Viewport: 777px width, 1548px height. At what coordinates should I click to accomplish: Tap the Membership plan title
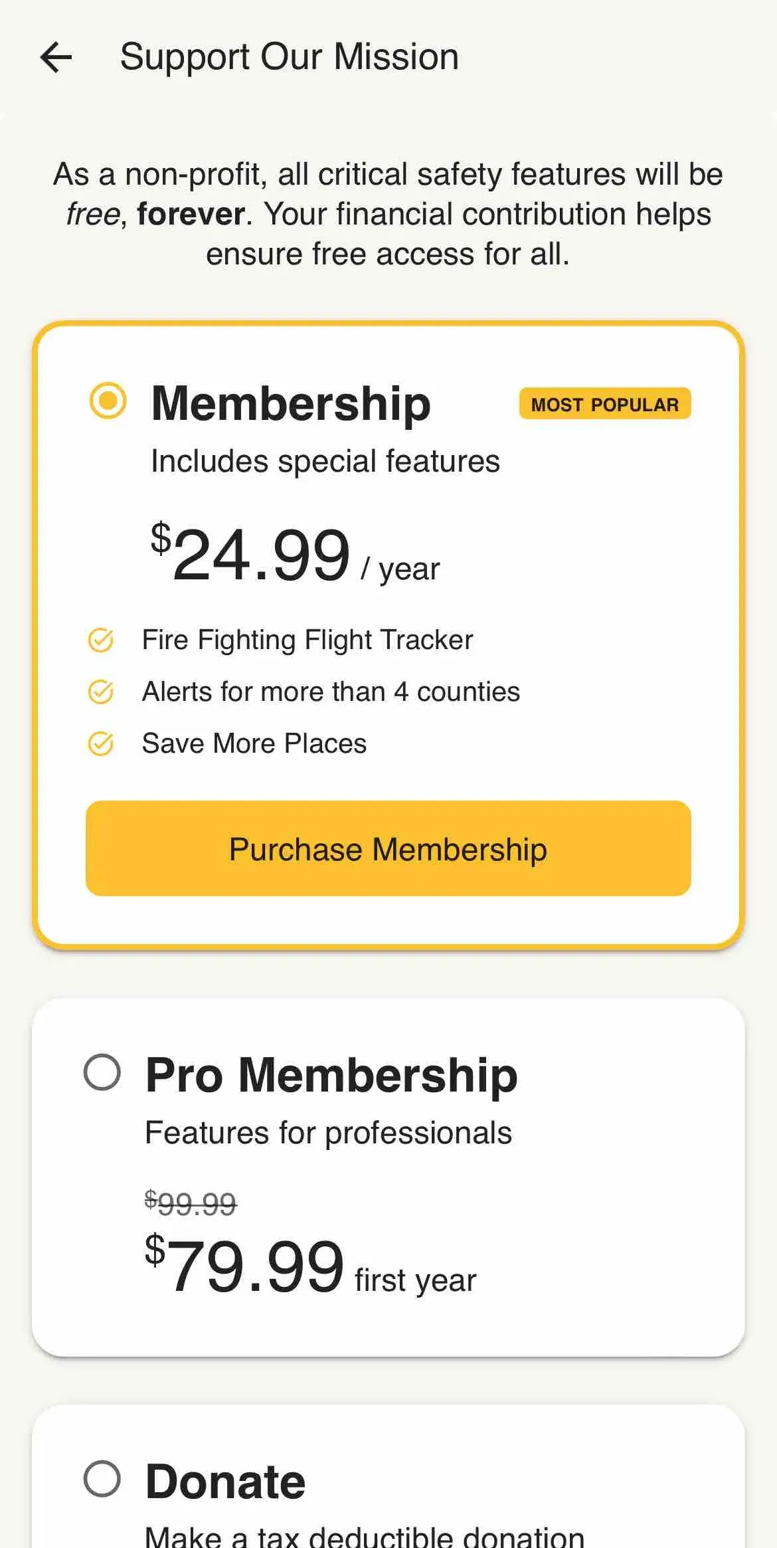pyautogui.click(x=291, y=403)
